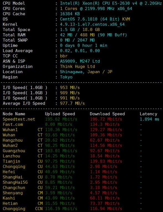Click the load average '0.02, 0.01, 0.00'
The height and width of the screenshot is (212, 163).
point(80,51)
